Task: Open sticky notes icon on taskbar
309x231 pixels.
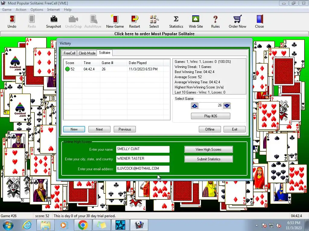Action: click(101, 225)
